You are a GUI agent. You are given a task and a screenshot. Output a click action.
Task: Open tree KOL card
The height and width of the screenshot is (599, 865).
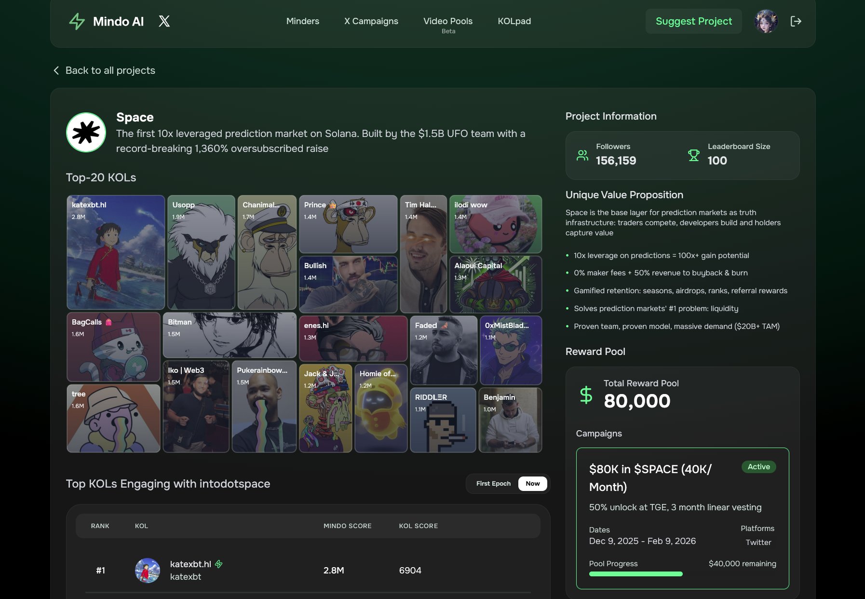pyautogui.click(x=113, y=419)
